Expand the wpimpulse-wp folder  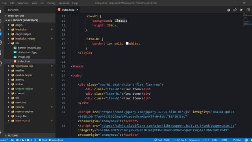point(24,66)
